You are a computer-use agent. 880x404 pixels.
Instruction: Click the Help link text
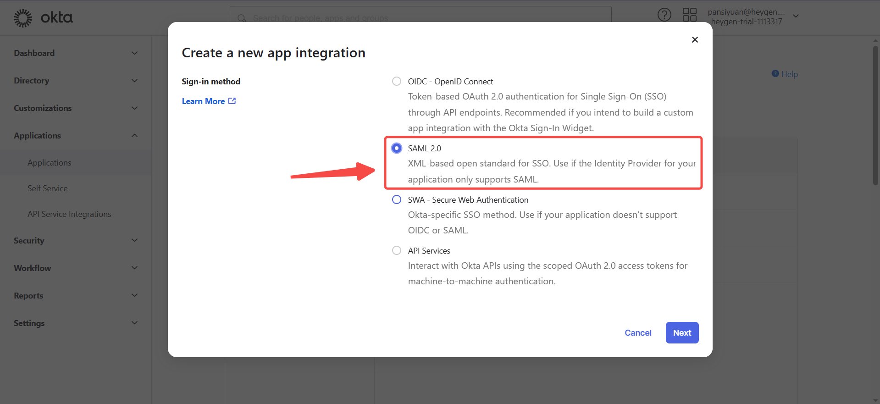(x=789, y=74)
